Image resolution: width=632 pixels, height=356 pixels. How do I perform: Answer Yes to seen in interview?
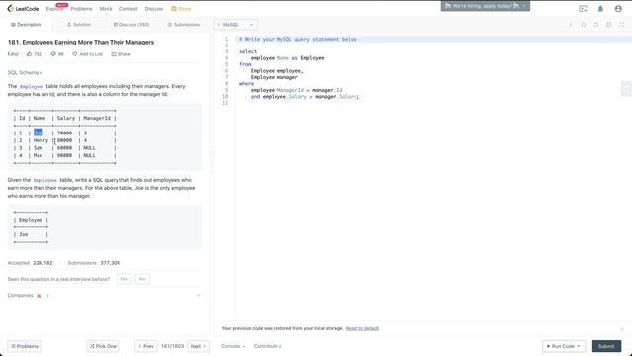124,279
